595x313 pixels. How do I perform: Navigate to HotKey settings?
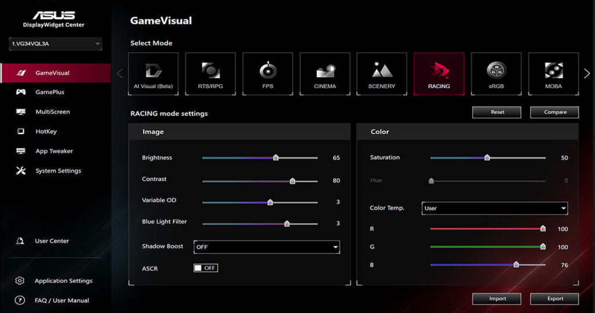coord(46,131)
